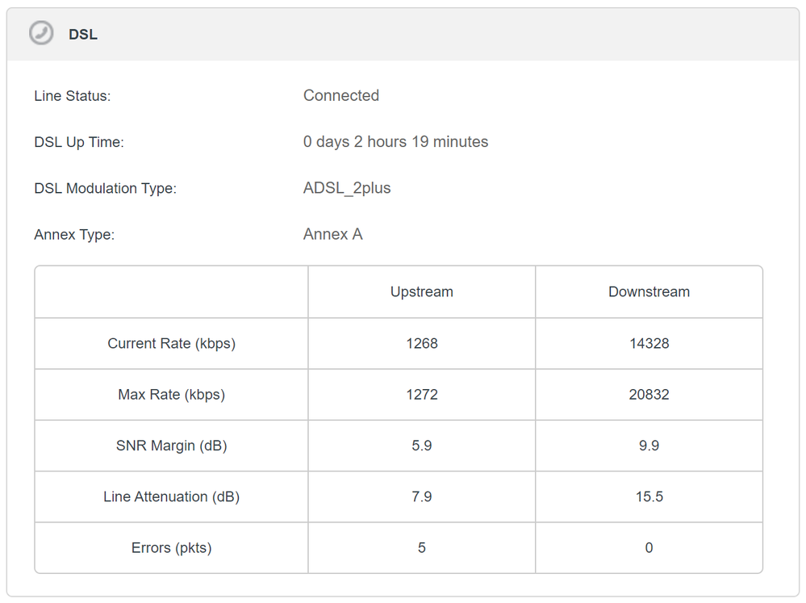Screen dimensions: 806x603
Task: Click the Annex A value
Action: tap(332, 235)
